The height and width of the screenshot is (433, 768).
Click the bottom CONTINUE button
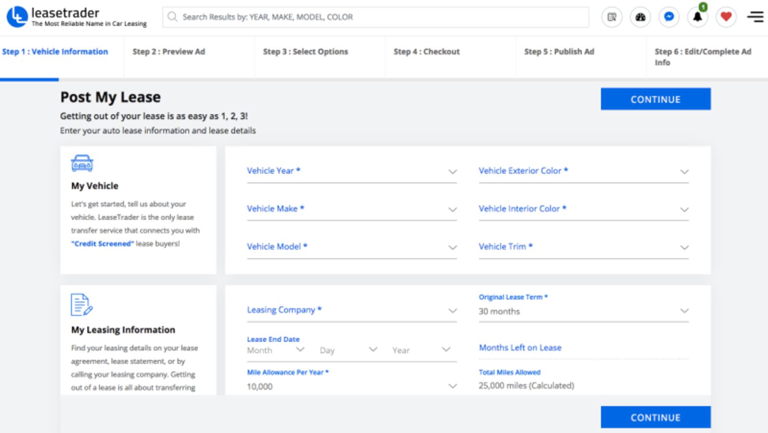click(656, 417)
